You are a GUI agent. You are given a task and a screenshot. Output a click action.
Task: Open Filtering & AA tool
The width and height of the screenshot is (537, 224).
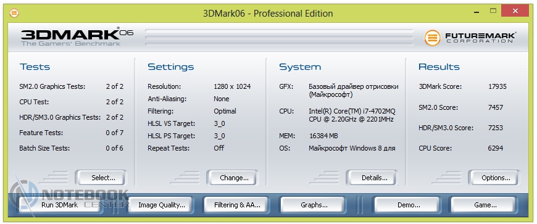point(237,205)
